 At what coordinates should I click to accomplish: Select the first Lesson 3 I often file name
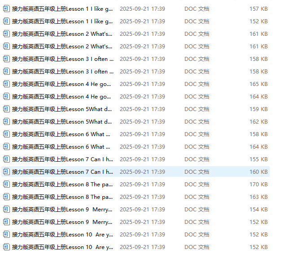[63, 59]
